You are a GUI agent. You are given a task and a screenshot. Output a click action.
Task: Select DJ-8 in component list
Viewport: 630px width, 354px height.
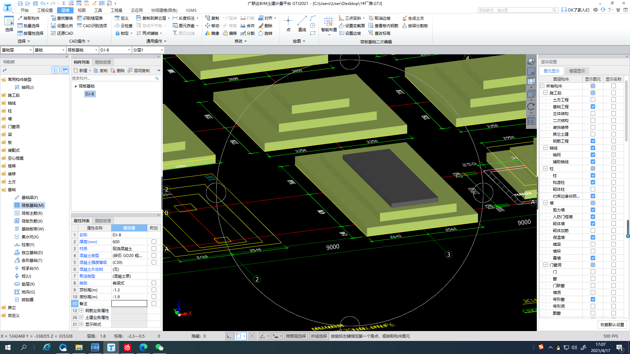coord(90,94)
